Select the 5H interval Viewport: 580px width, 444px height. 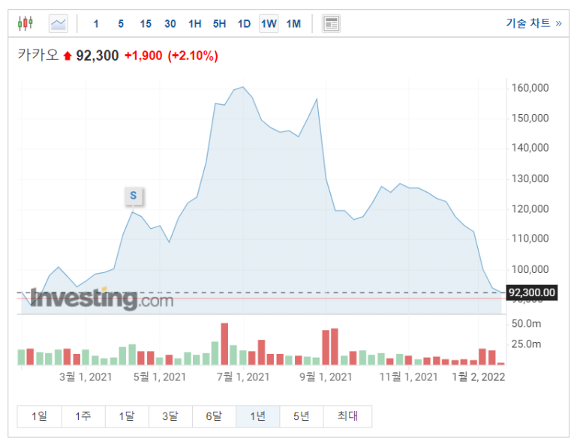(x=219, y=24)
